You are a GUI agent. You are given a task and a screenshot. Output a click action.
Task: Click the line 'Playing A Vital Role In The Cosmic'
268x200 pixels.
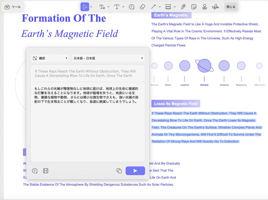(206, 31)
